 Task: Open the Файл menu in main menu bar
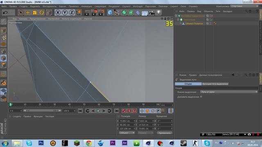coord(4,7)
